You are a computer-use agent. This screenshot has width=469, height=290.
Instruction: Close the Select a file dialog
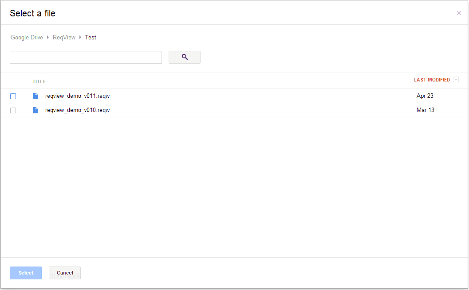(x=459, y=13)
